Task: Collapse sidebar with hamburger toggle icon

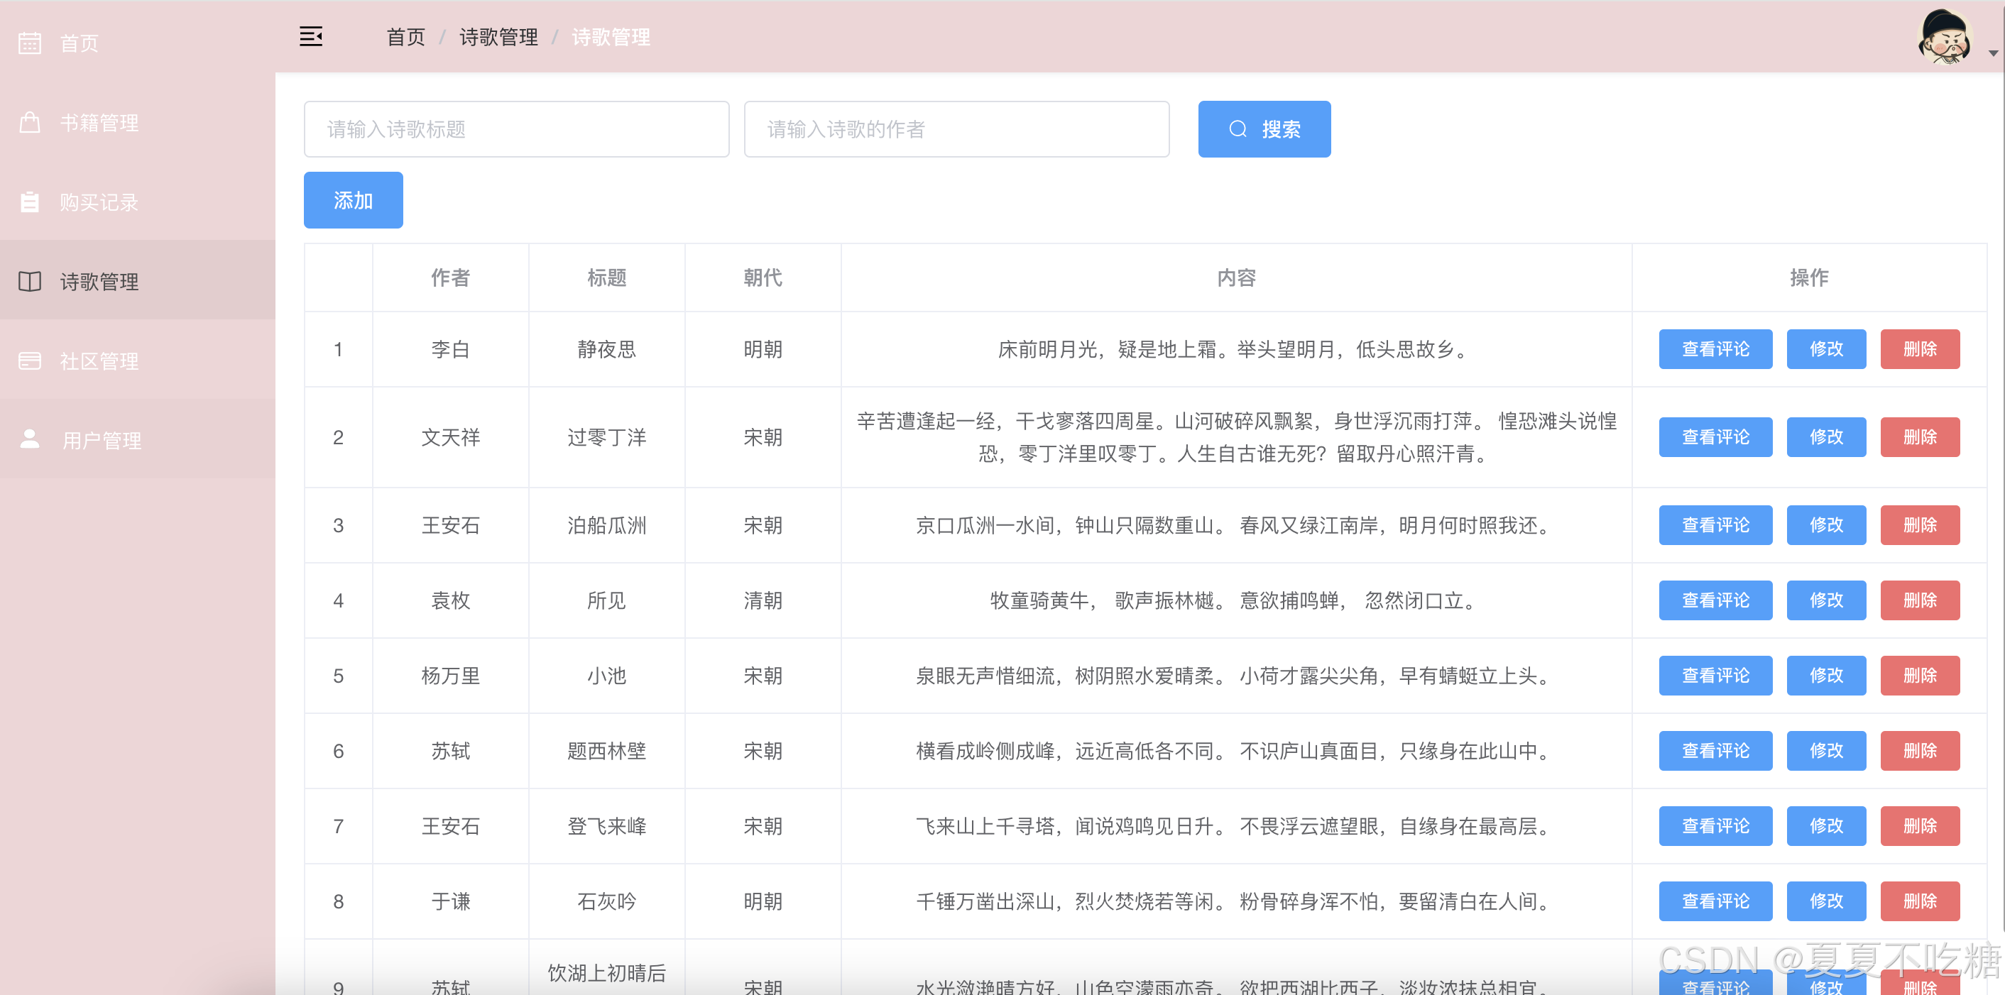Action: (x=310, y=37)
